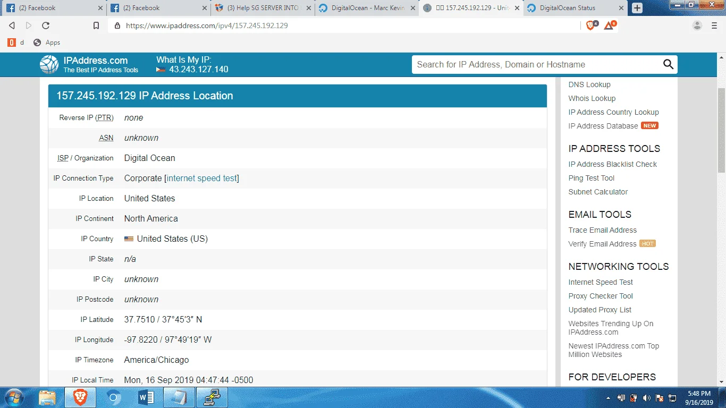Click the IPAddress.com globe logo

tap(49, 64)
